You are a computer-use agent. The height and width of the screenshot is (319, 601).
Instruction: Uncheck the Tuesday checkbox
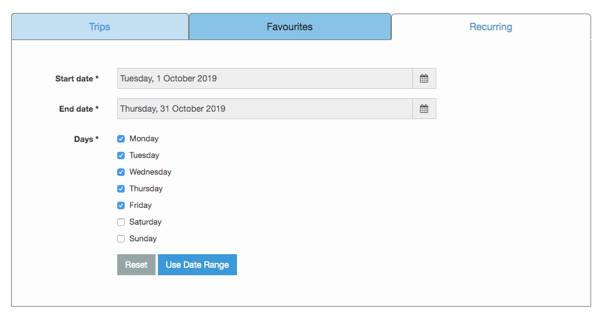coord(121,155)
